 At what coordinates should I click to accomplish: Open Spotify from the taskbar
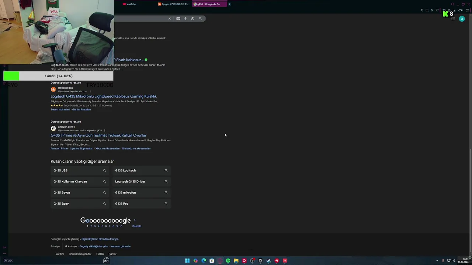click(x=228, y=261)
